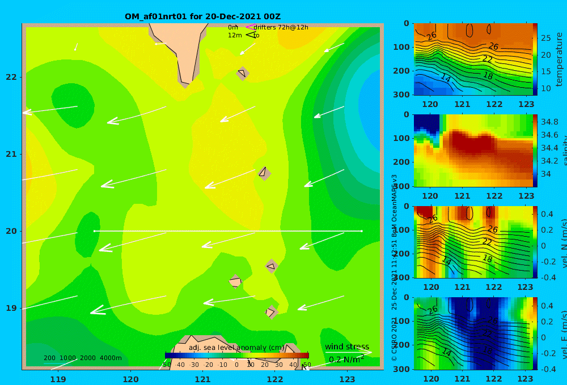Screen dimensions: 567x385
Task: Click the magenta drifter arrow legend marker
Action: click(250, 27)
